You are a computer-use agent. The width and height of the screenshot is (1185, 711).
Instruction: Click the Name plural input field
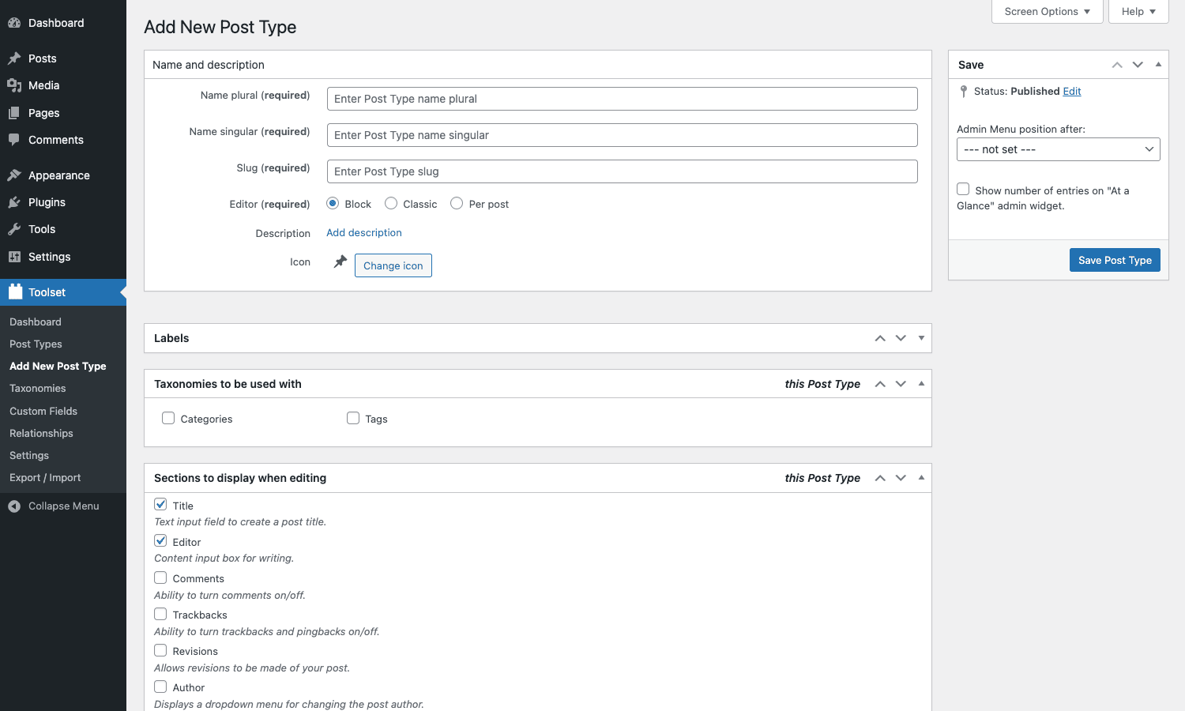[623, 99]
